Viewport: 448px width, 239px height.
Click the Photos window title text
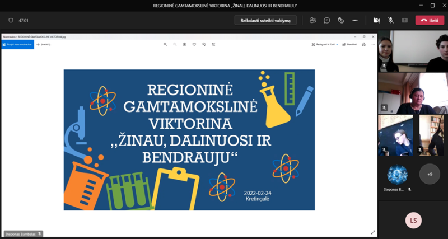click(x=35, y=37)
